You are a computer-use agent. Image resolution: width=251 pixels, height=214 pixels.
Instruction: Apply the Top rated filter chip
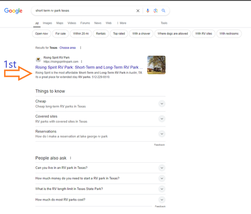(x=119, y=34)
